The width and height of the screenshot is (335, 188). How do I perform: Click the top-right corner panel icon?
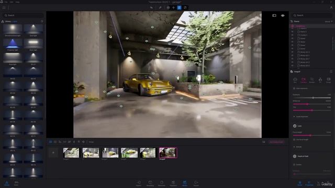pos(331,7)
